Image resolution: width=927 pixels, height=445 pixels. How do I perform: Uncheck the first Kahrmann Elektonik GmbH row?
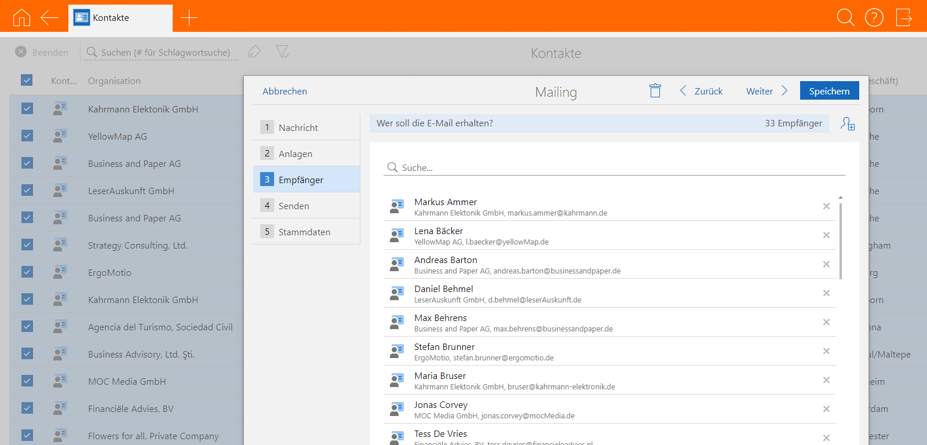(x=27, y=108)
